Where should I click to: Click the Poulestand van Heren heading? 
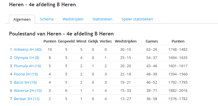61,34
